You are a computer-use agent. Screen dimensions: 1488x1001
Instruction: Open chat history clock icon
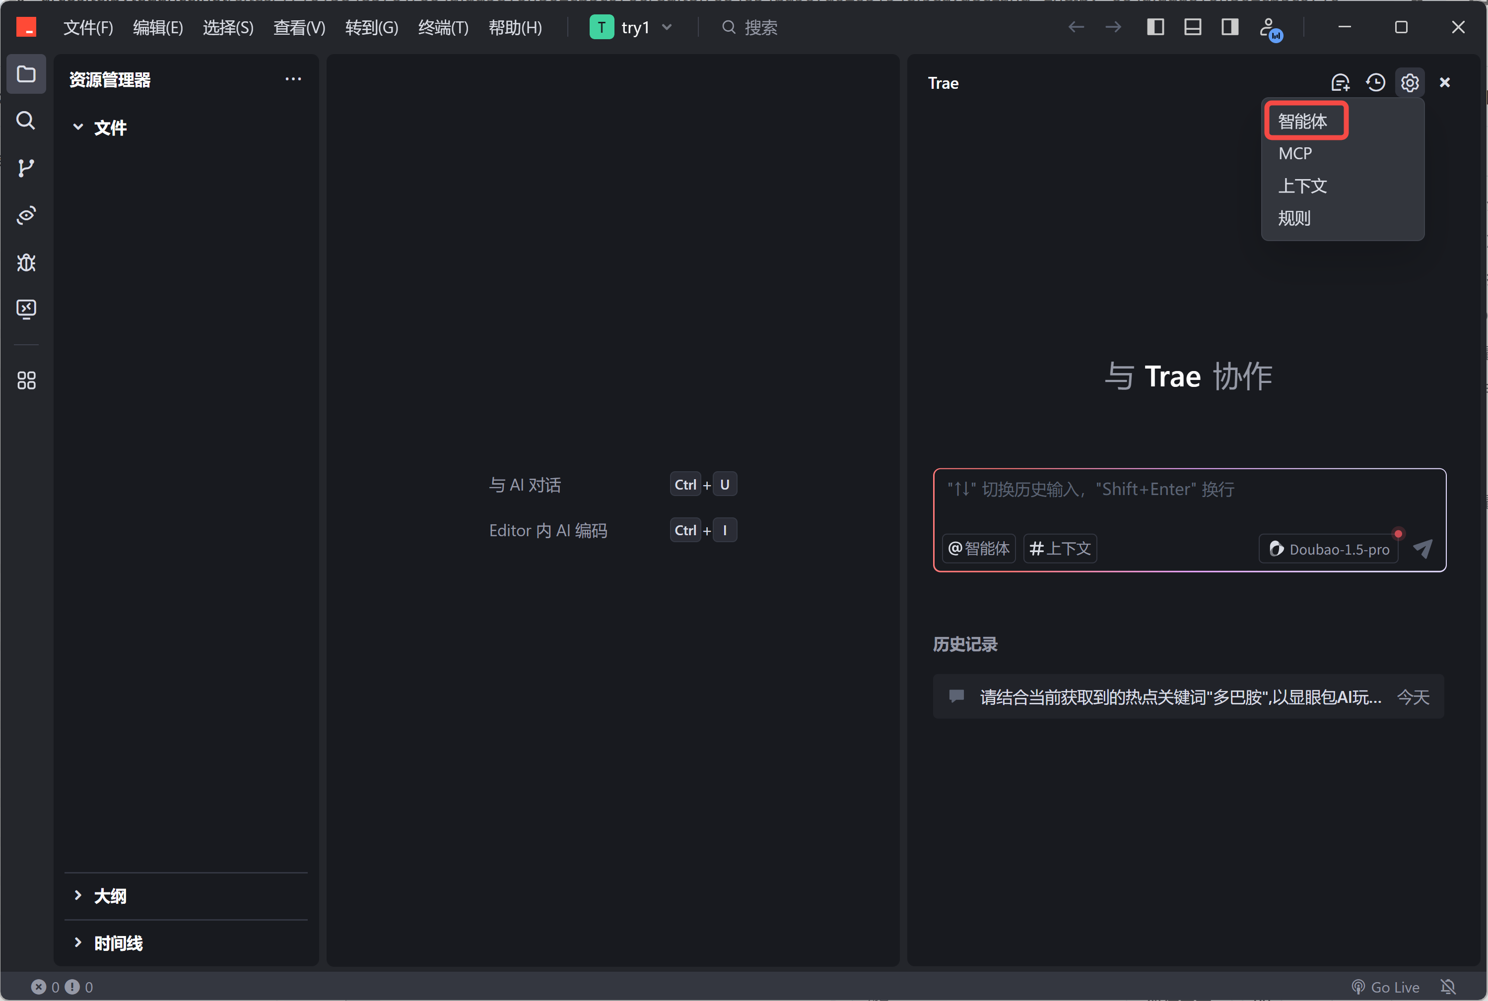pyautogui.click(x=1375, y=82)
